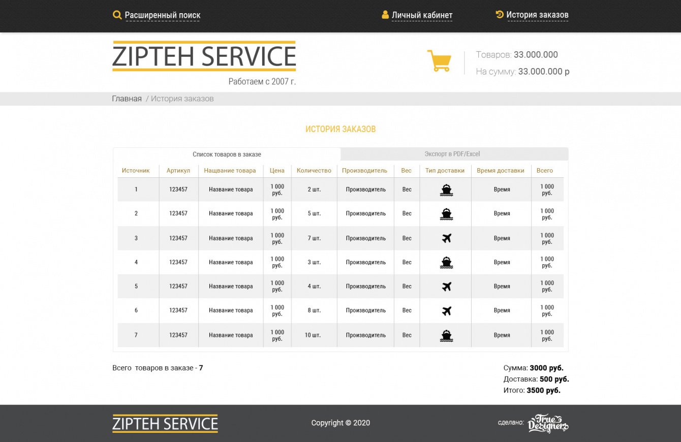Image resolution: width=681 pixels, height=442 pixels.
Task: Click the ship delivery icon in row 1
Action: 446,190
